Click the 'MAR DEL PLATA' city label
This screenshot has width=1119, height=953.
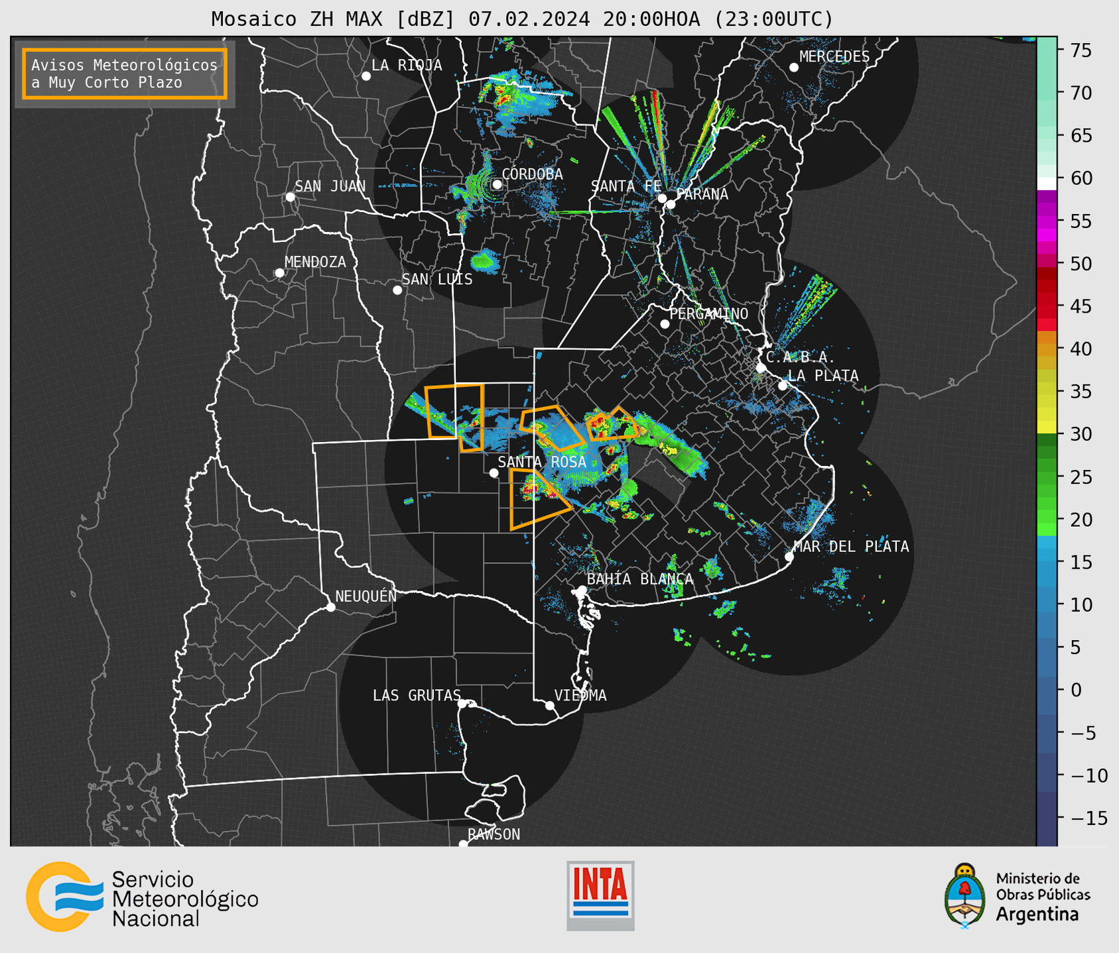[x=851, y=546]
